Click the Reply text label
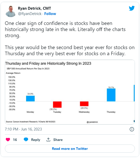The image size is (140, 158). pyautogui.click(x=36, y=140)
